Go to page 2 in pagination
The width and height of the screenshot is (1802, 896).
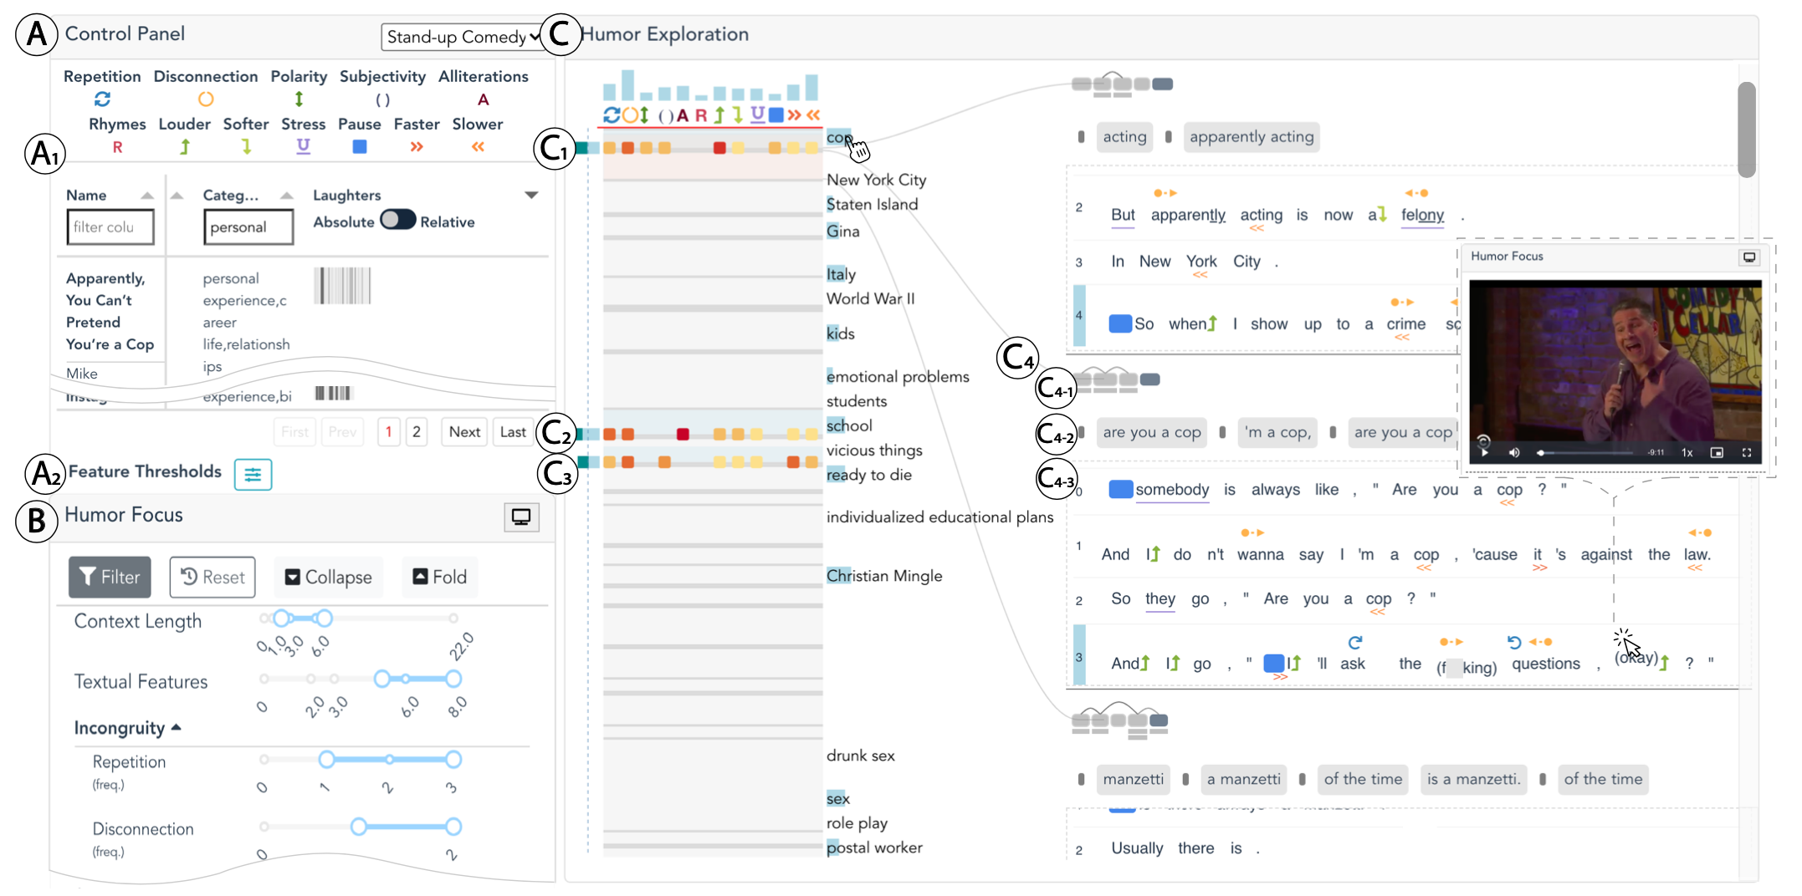tap(417, 432)
